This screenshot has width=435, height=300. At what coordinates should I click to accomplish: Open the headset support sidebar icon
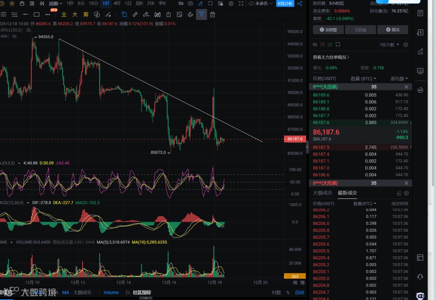click(x=420, y=276)
